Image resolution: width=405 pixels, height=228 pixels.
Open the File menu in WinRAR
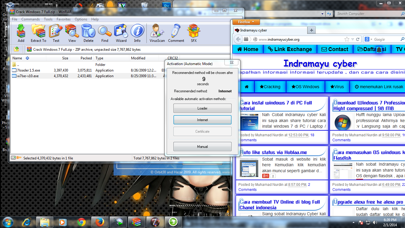(x=15, y=19)
